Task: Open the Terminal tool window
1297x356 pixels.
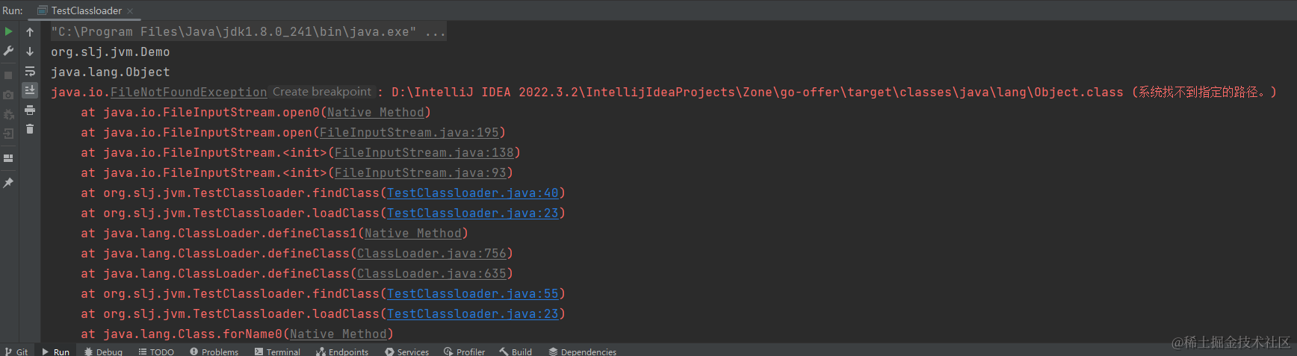Action: click(277, 352)
